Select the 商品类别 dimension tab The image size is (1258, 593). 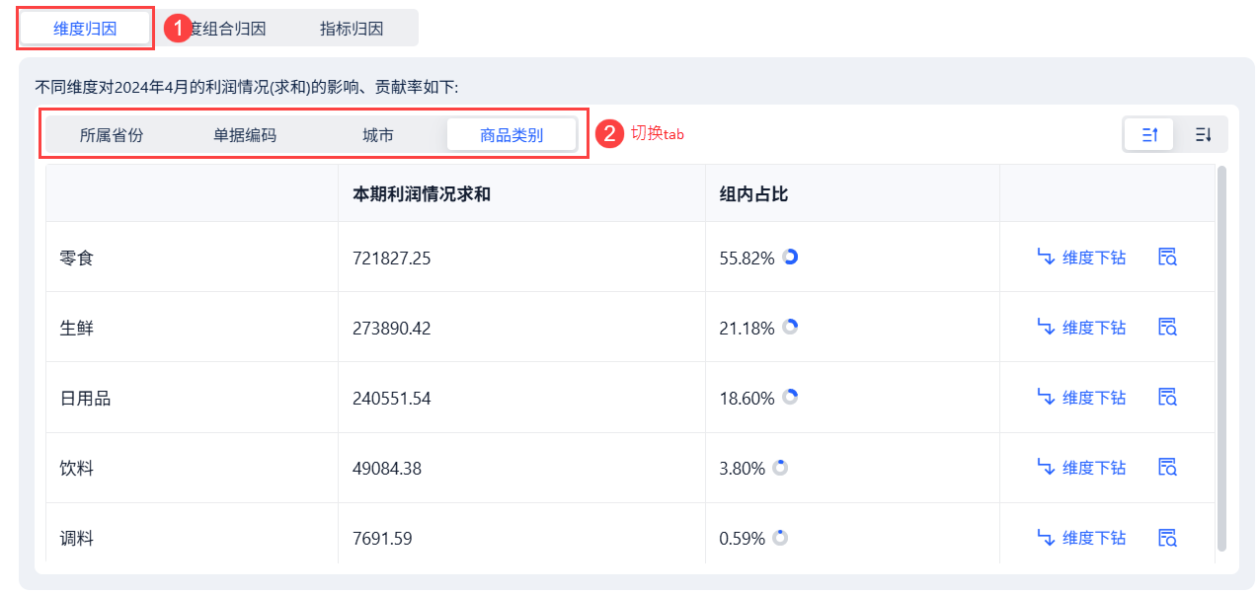point(511,135)
